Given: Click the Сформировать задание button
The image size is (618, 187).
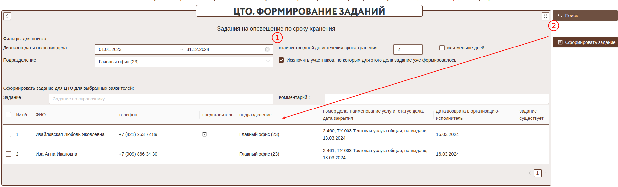Looking at the screenshot, I should (585, 42).
